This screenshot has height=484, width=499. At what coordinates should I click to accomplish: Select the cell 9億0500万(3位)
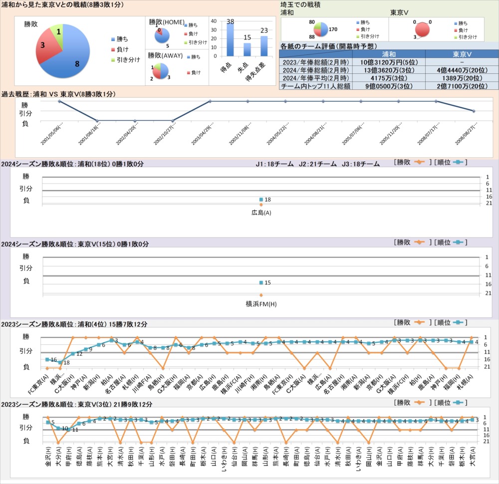pyautogui.click(x=389, y=86)
